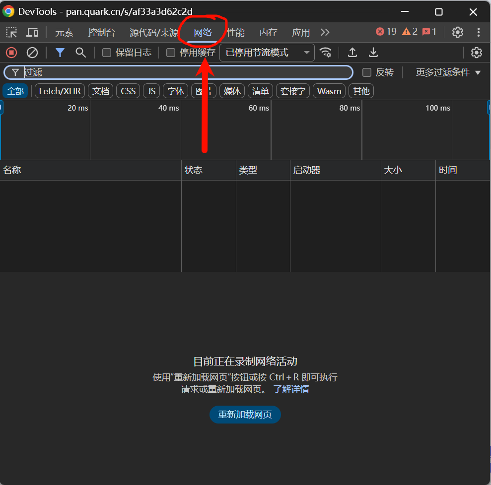Filter by Wasm type
This screenshot has height=485, width=491.
pos(329,91)
